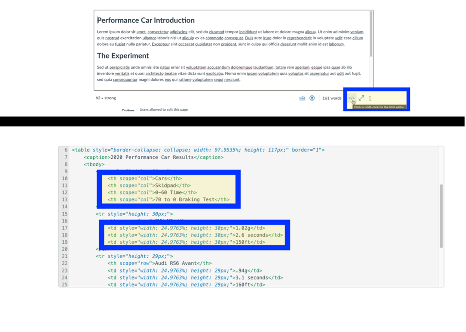Click the .94g table cell code line
The width and height of the screenshot is (466, 332).
coord(184,271)
